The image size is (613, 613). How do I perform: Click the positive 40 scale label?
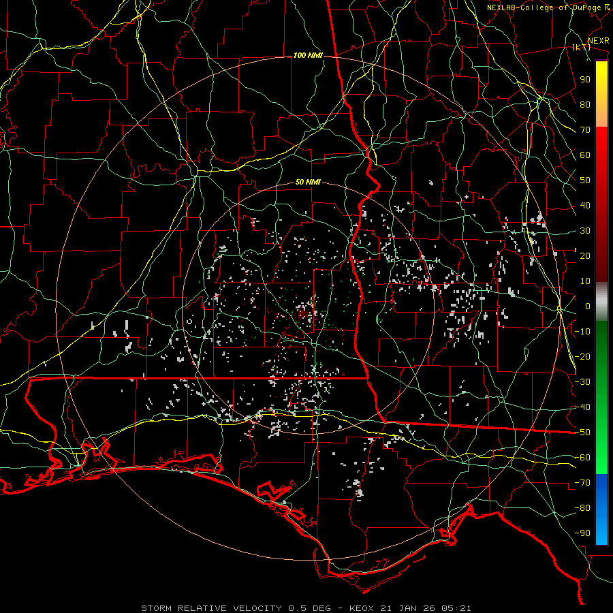coord(585,205)
